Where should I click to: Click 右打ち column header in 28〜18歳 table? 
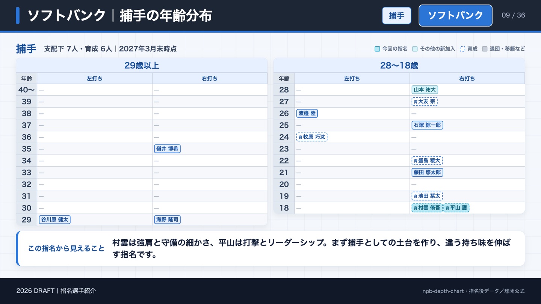467,78
